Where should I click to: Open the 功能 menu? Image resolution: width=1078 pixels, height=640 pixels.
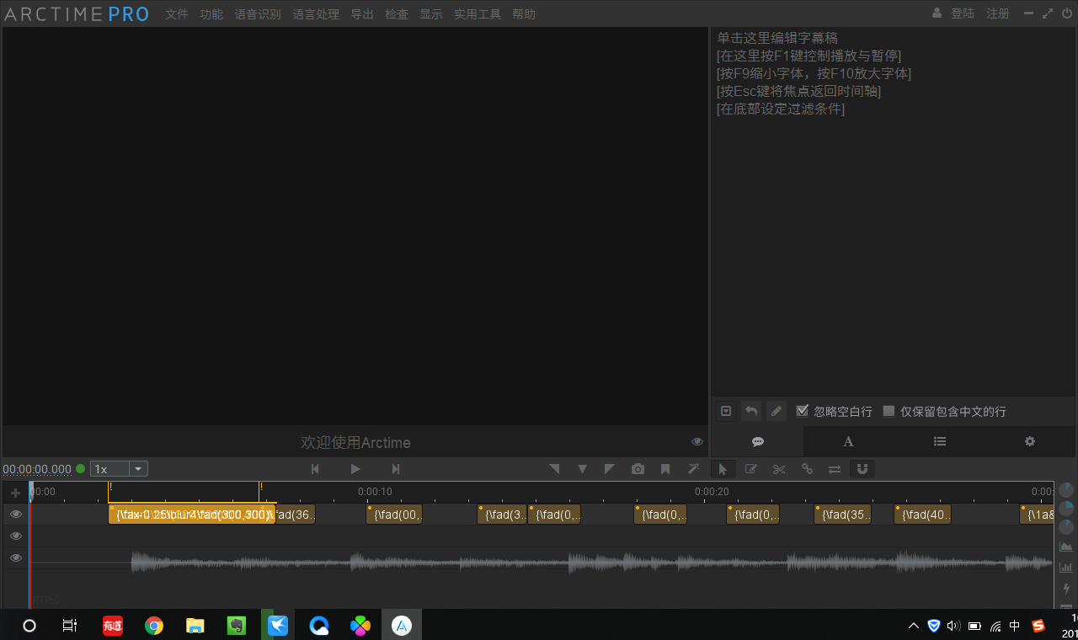pos(211,14)
